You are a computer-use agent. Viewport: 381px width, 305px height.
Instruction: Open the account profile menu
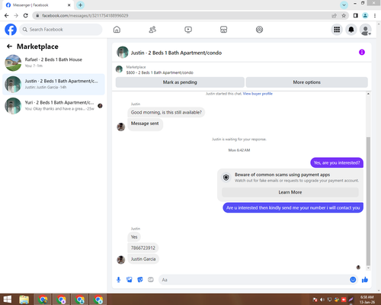point(366,30)
